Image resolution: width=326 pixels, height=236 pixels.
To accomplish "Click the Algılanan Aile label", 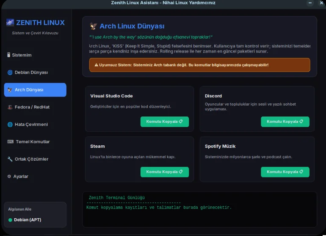I will [x=20, y=209].
